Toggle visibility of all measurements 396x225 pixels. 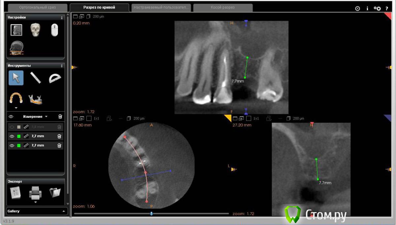(11, 116)
